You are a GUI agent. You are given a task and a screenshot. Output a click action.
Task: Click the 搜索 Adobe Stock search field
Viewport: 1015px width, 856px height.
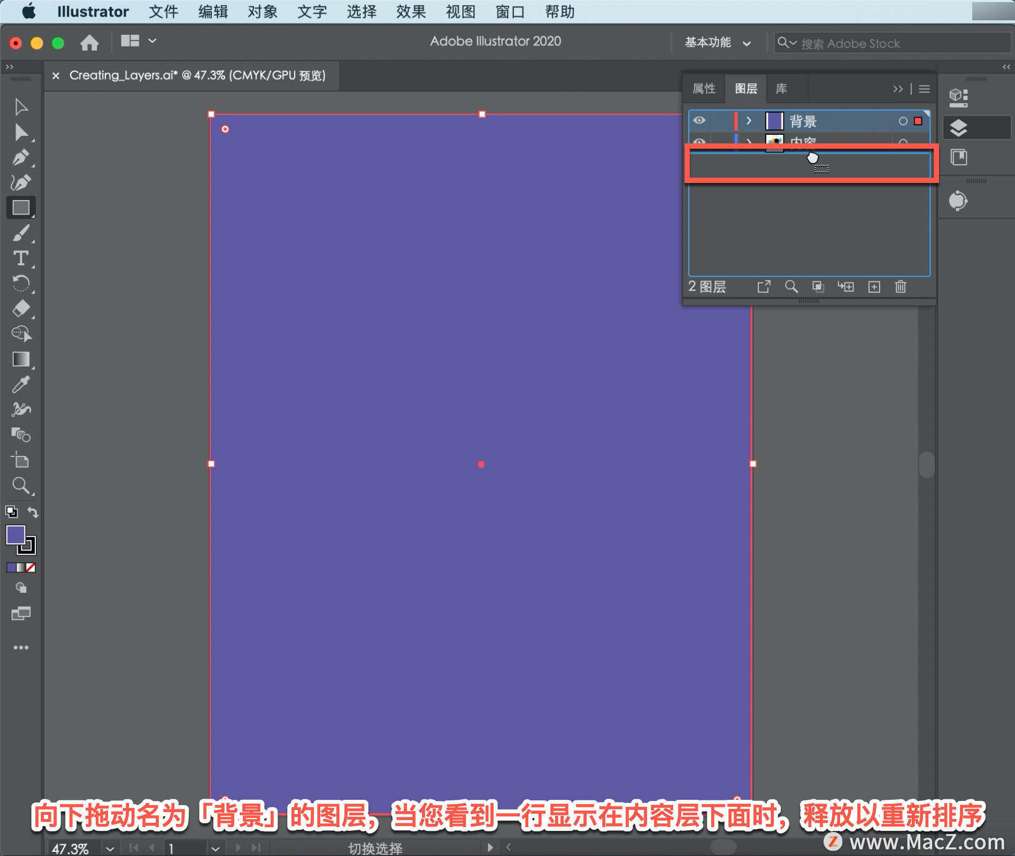(893, 43)
